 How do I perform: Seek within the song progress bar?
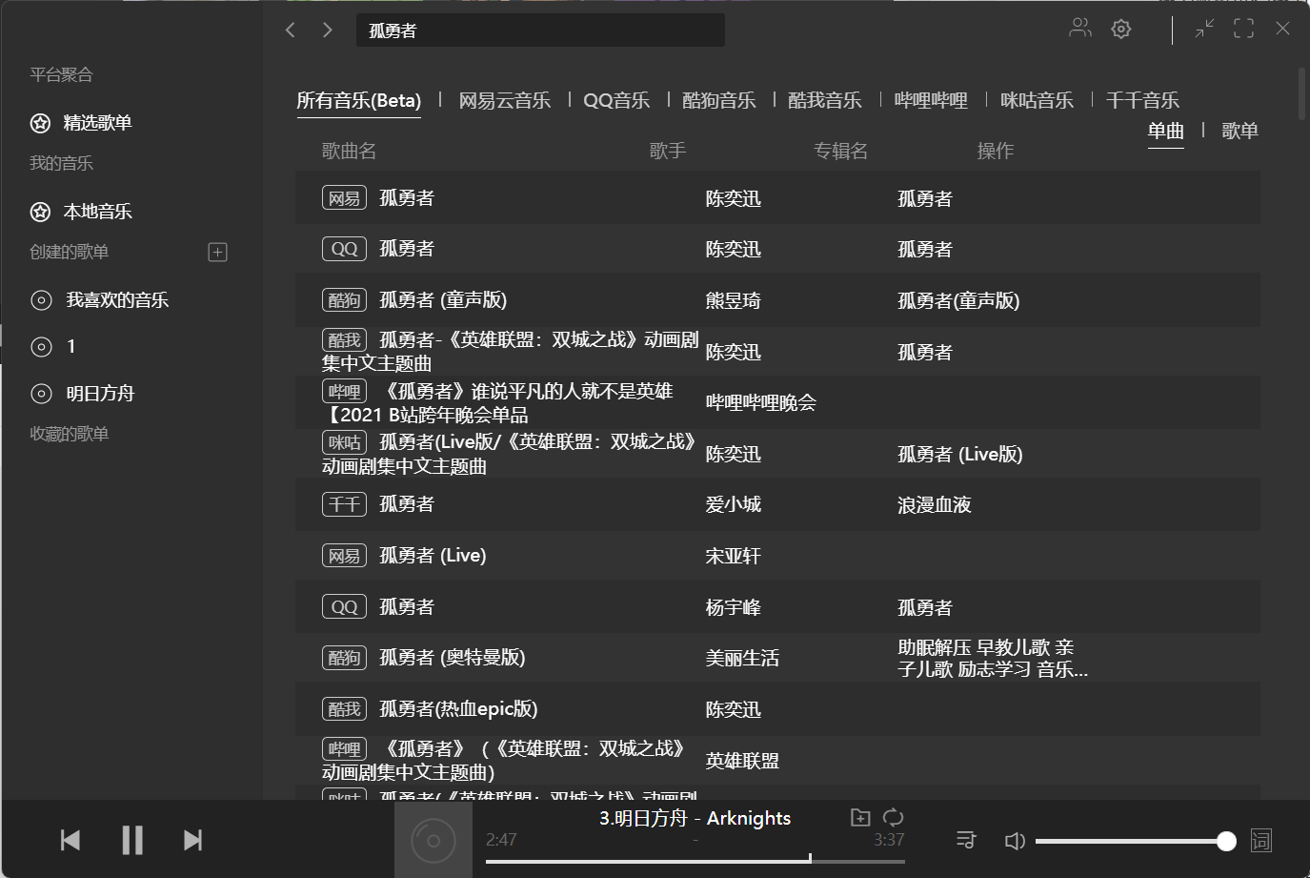695,861
